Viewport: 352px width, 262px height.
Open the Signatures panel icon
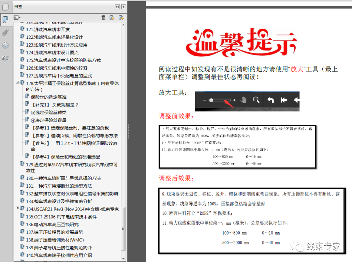click(5, 58)
